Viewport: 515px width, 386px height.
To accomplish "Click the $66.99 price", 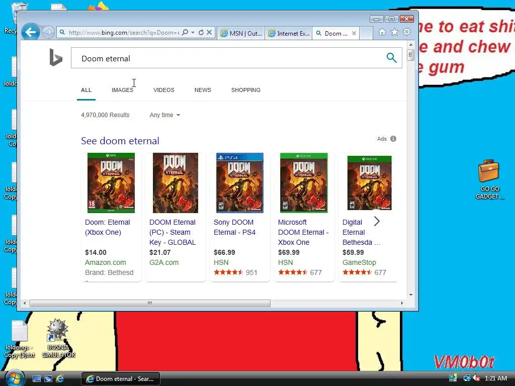I will (x=224, y=252).
